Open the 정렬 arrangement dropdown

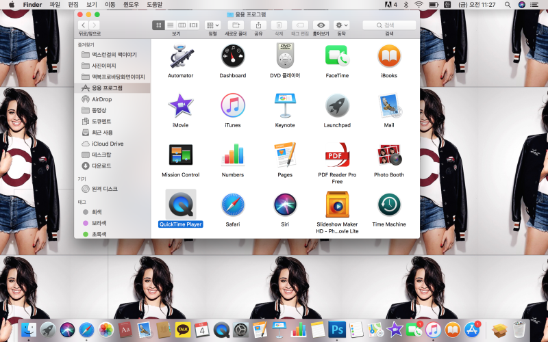tap(212, 25)
